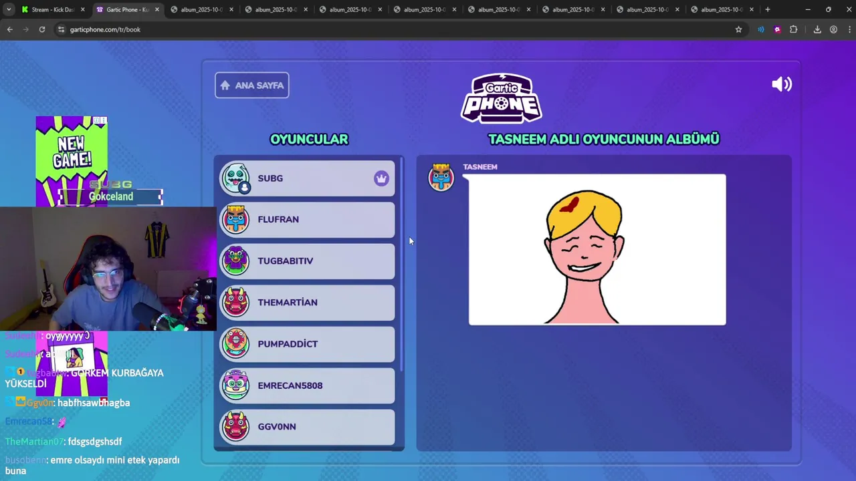Expand the tab search dropdown arrow
856x481 pixels.
9,9
